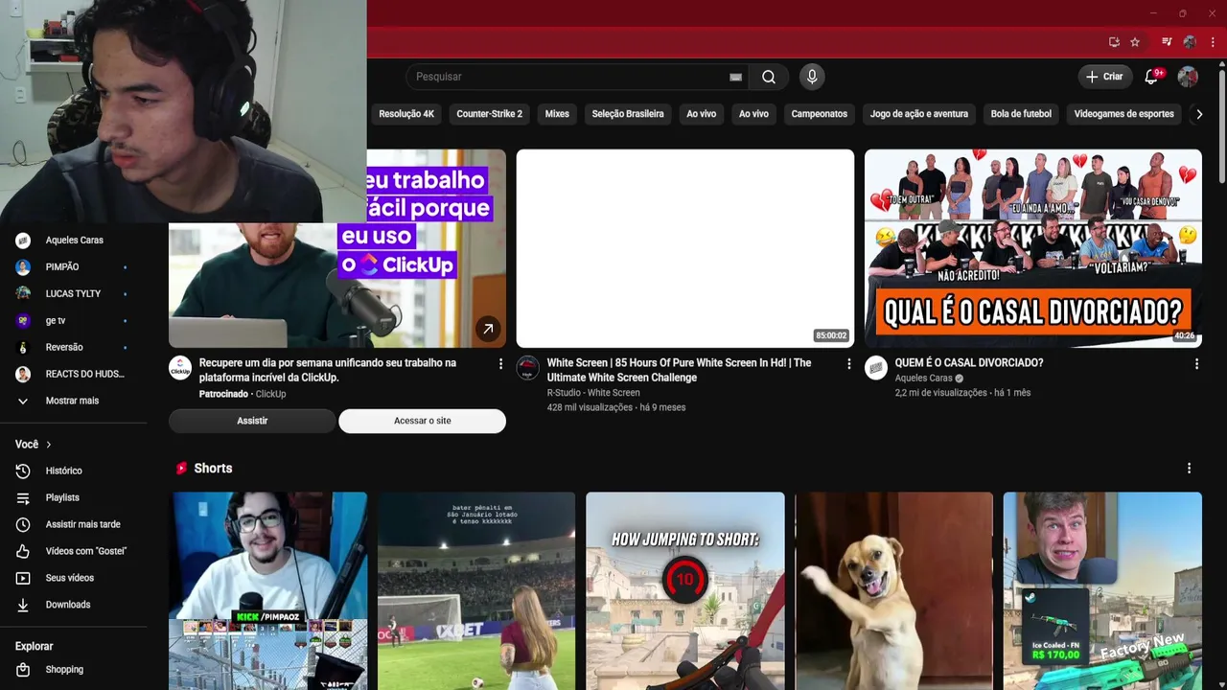
Task: Open the on-screen keyboard icon in search
Action: (735, 77)
